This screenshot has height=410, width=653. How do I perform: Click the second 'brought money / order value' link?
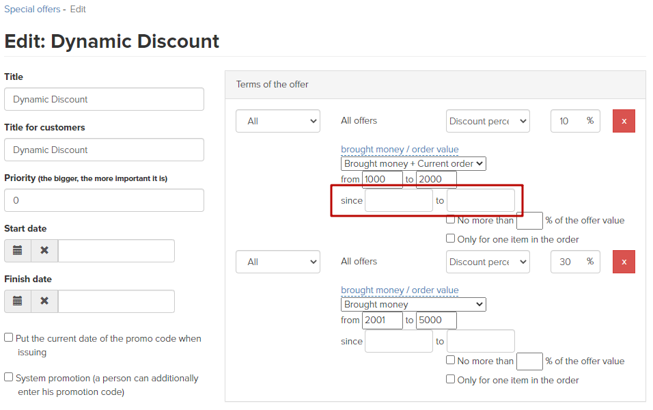pos(400,290)
